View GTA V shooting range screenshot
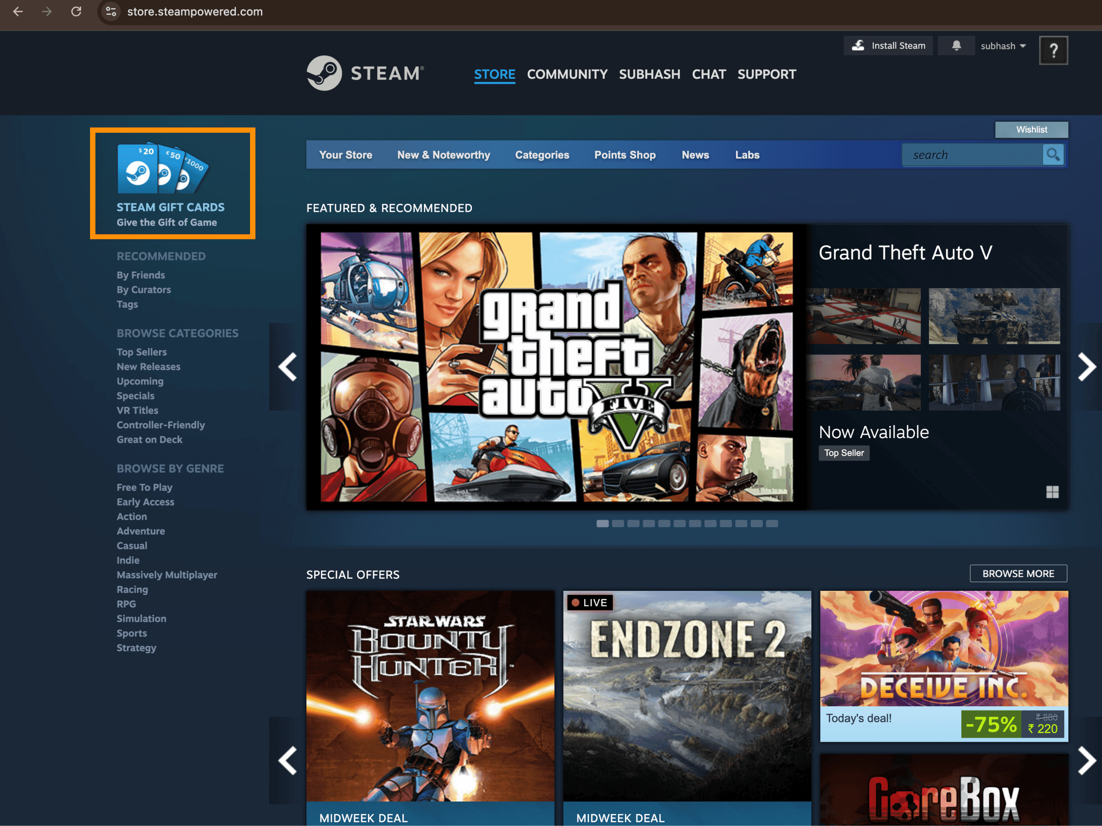1102x826 pixels. pyautogui.click(x=994, y=383)
